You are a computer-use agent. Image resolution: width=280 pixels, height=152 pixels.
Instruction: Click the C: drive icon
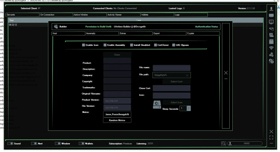pyautogui.click(x=157, y=104)
